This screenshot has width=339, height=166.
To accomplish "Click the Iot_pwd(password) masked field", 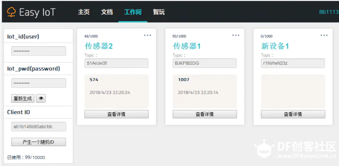I will point(38,83).
